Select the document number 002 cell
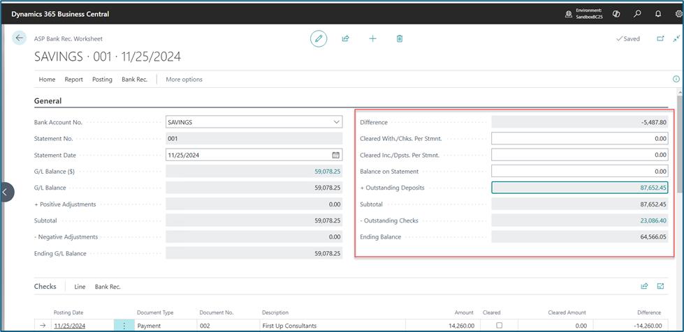 (x=228, y=326)
